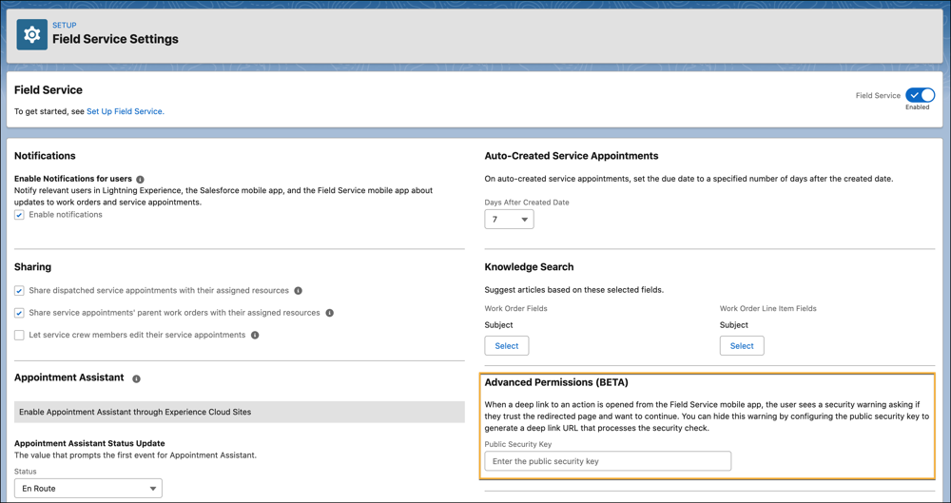Open Appointment Assistant info icon
Screen dimensions: 951x503
click(x=136, y=378)
